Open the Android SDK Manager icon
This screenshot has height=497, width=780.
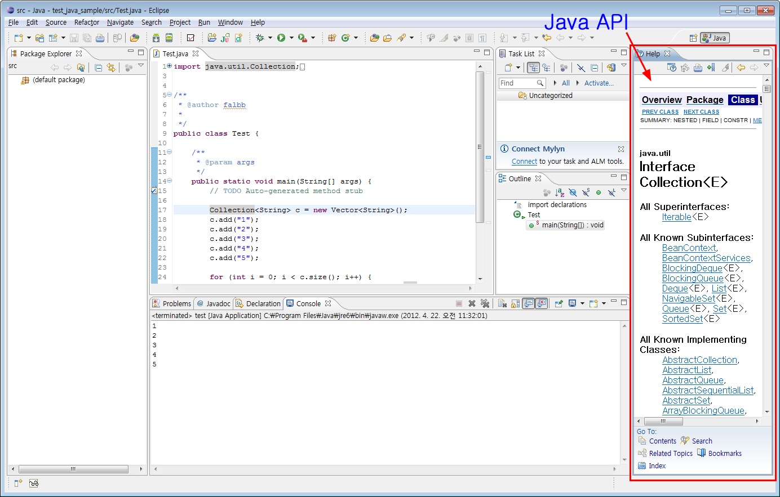pos(156,38)
